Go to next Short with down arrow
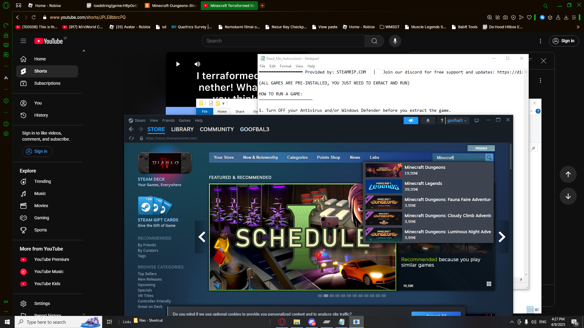 [x=568, y=196]
